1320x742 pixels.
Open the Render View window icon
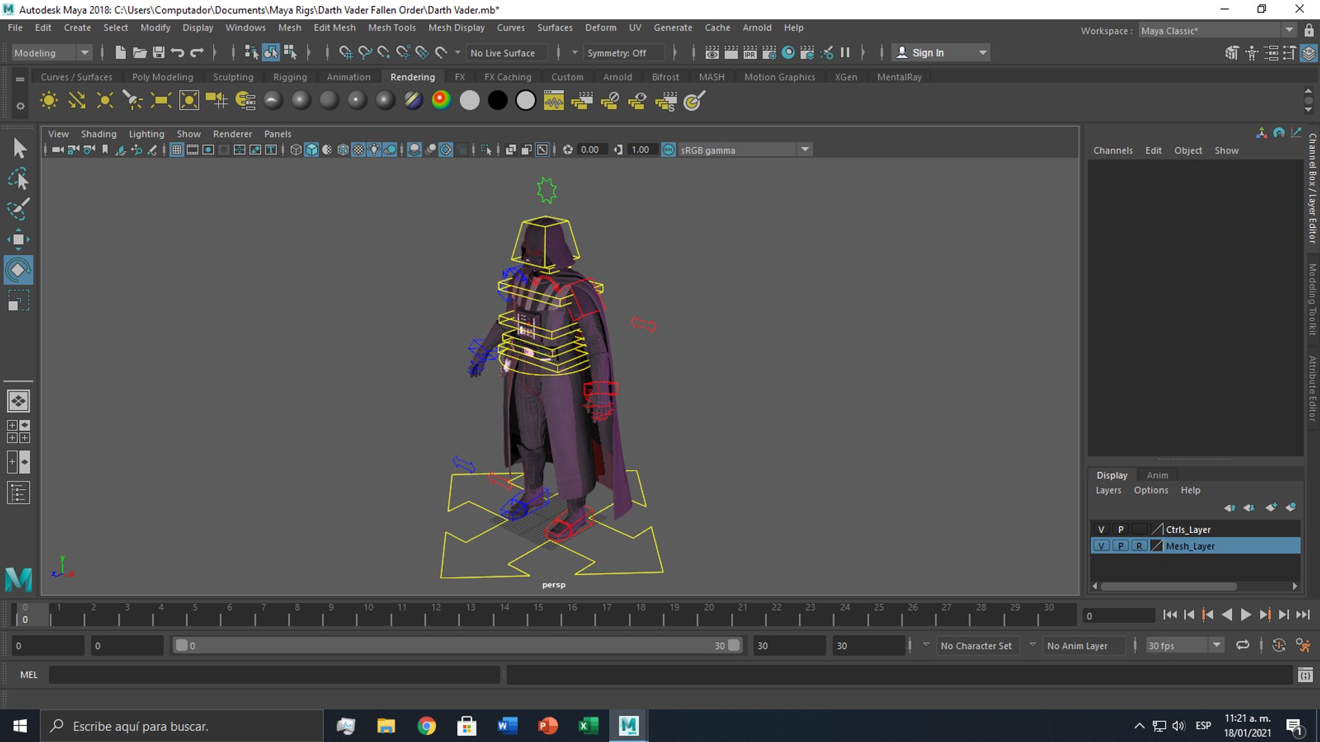pyautogui.click(x=712, y=53)
